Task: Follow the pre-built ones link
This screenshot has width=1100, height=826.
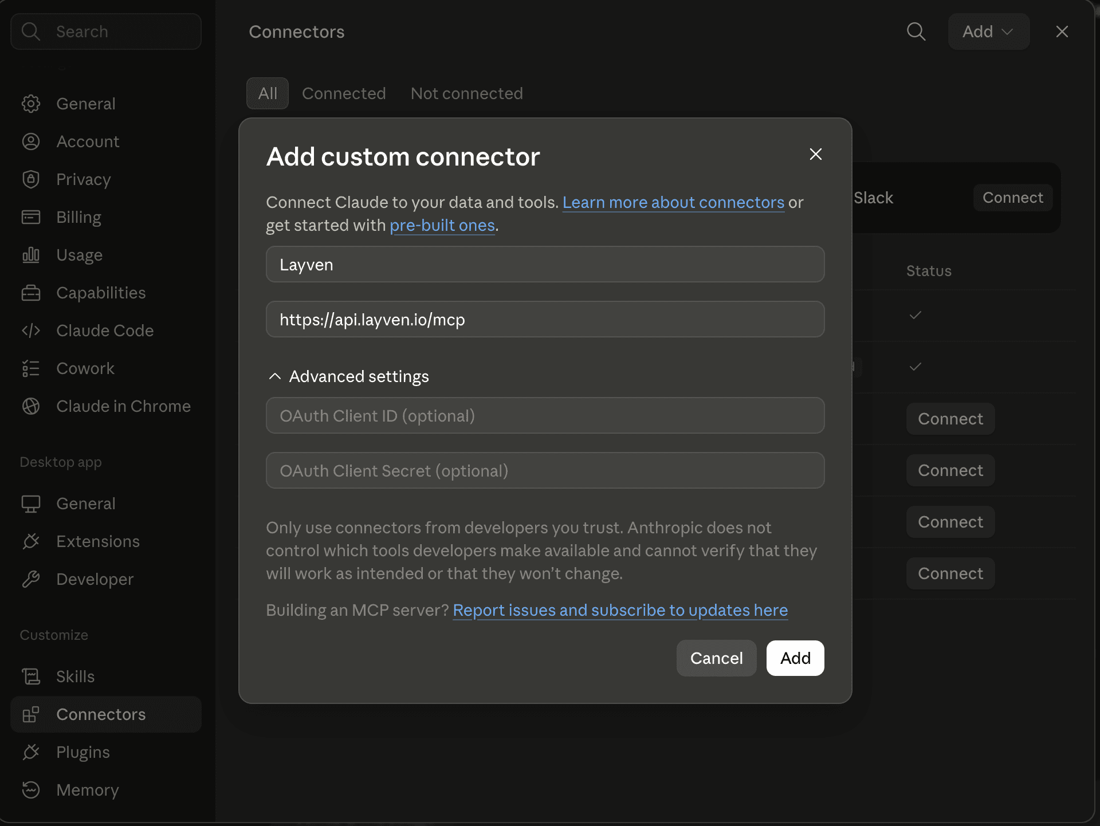Action: click(x=442, y=225)
